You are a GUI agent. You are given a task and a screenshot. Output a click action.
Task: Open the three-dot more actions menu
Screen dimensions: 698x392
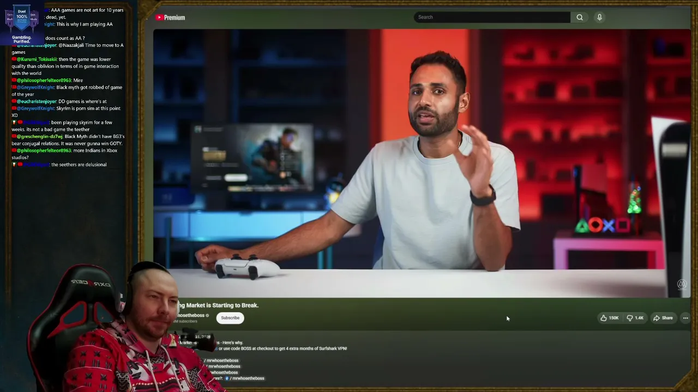click(x=685, y=318)
